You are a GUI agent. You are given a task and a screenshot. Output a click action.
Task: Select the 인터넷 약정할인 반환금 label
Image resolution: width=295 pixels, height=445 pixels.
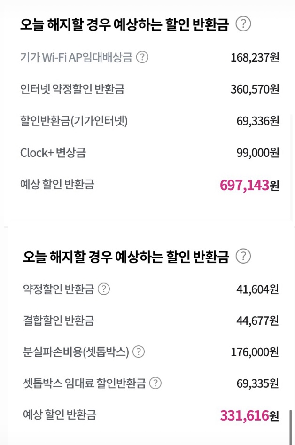72,89
